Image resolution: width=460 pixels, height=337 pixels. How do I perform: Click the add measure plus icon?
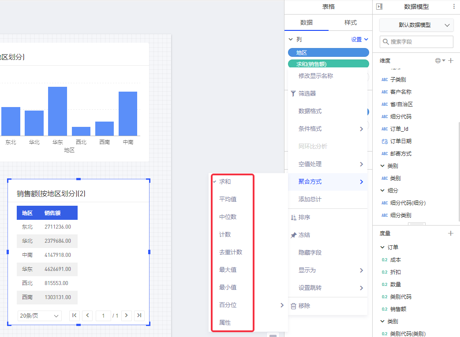(x=451, y=233)
